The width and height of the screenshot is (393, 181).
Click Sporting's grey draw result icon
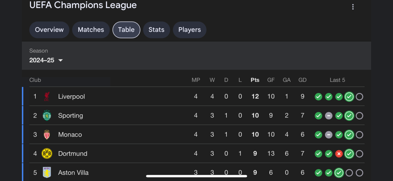[x=329, y=116]
